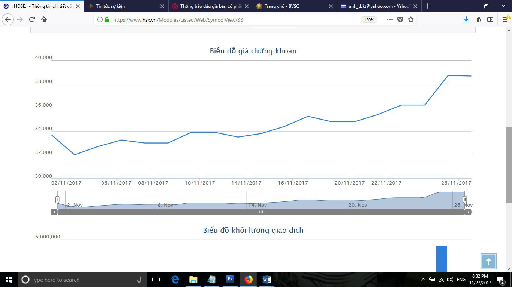The width and height of the screenshot is (512, 287).
Task: Open the Firefox hamburger menu
Action: click(x=505, y=20)
